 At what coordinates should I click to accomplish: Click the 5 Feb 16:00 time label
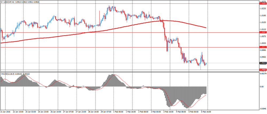pyautogui.click(x=206, y=112)
